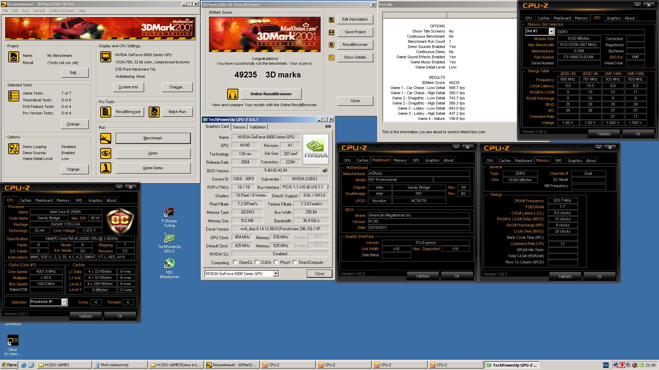Click the Core Speed 4001.8 MHz value
The width and height of the screenshot is (659, 370).
pyautogui.click(x=46, y=271)
